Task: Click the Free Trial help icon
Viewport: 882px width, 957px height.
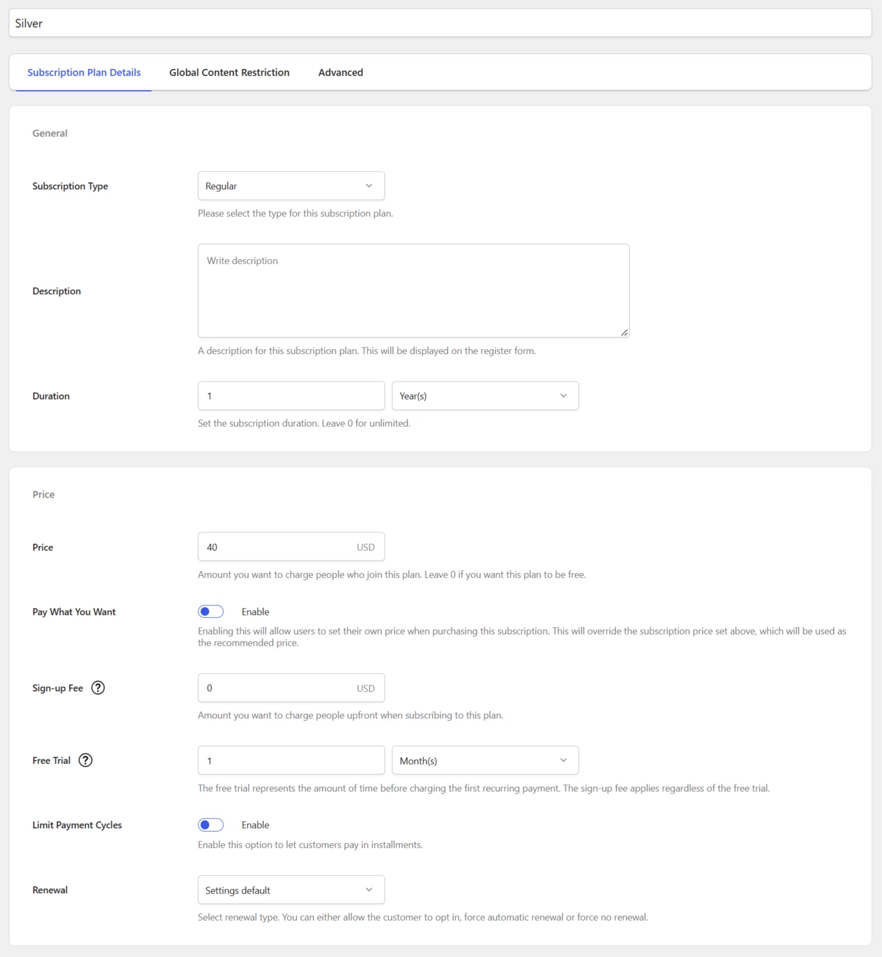Action: (85, 760)
